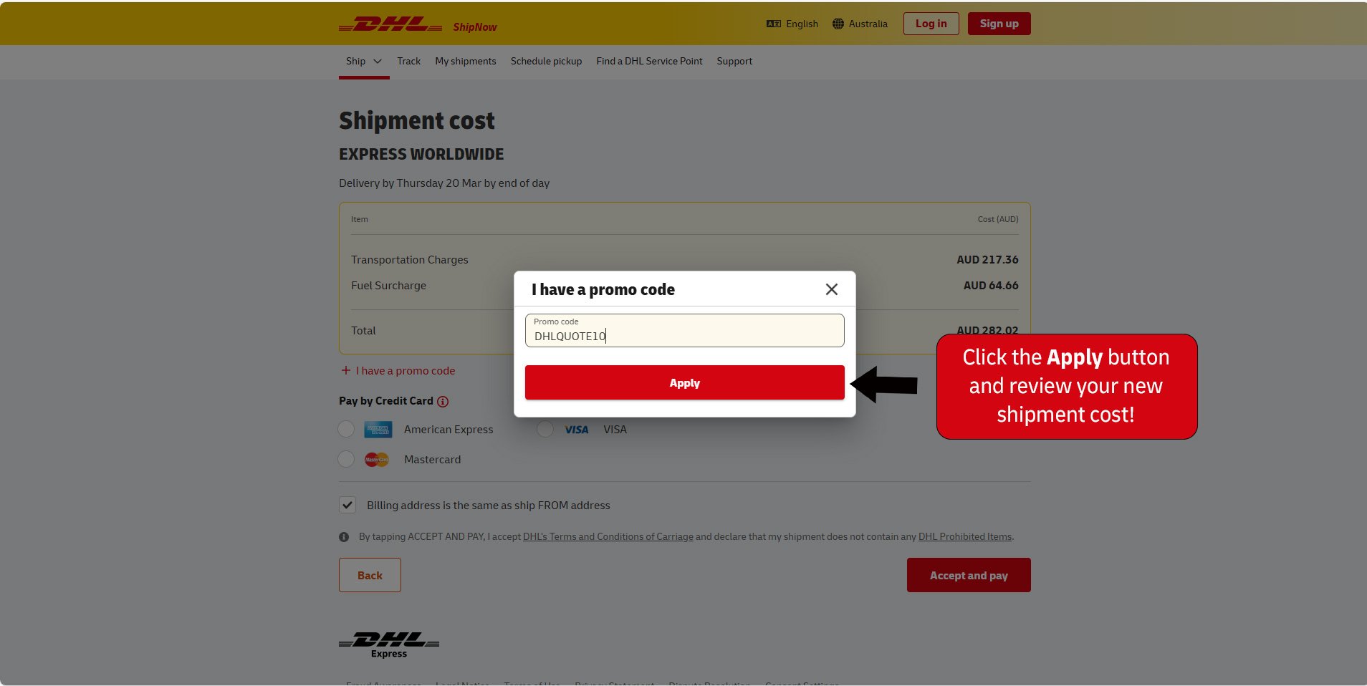Expand the Ship dropdown menu

(x=364, y=61)
